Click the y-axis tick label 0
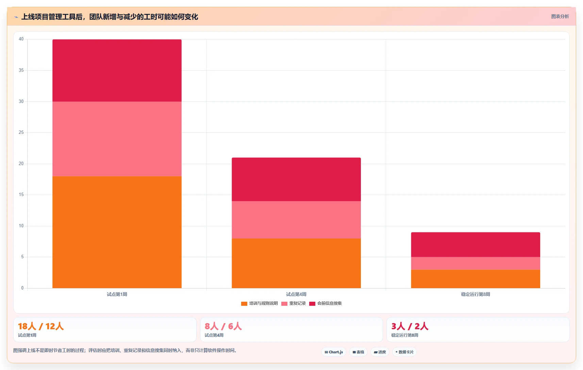Screen dimensions: 583x370 (x=22, y=288)
